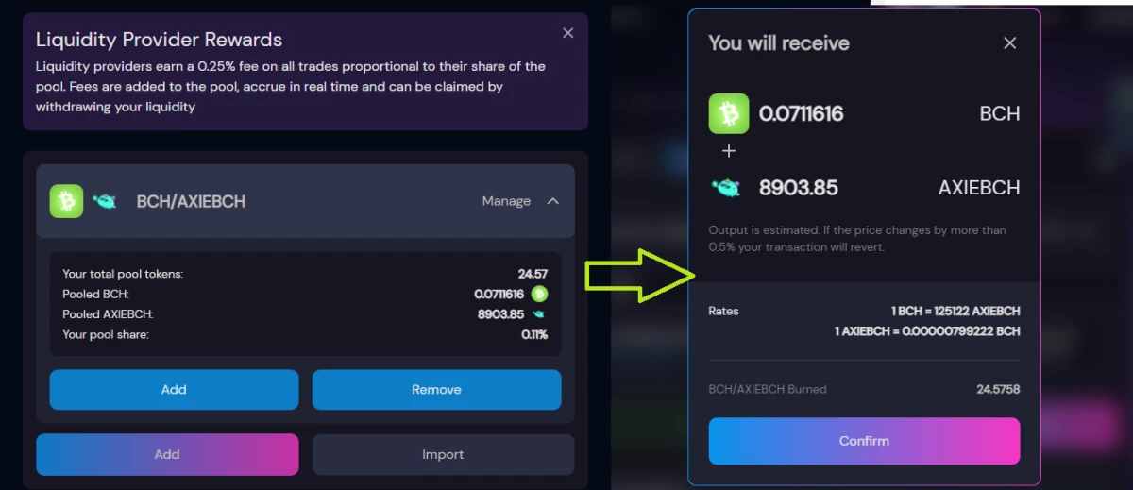Click the large BCH logo in receive dialog
1133x490 pixels.
pyautogui.click(x=729, y=113)
